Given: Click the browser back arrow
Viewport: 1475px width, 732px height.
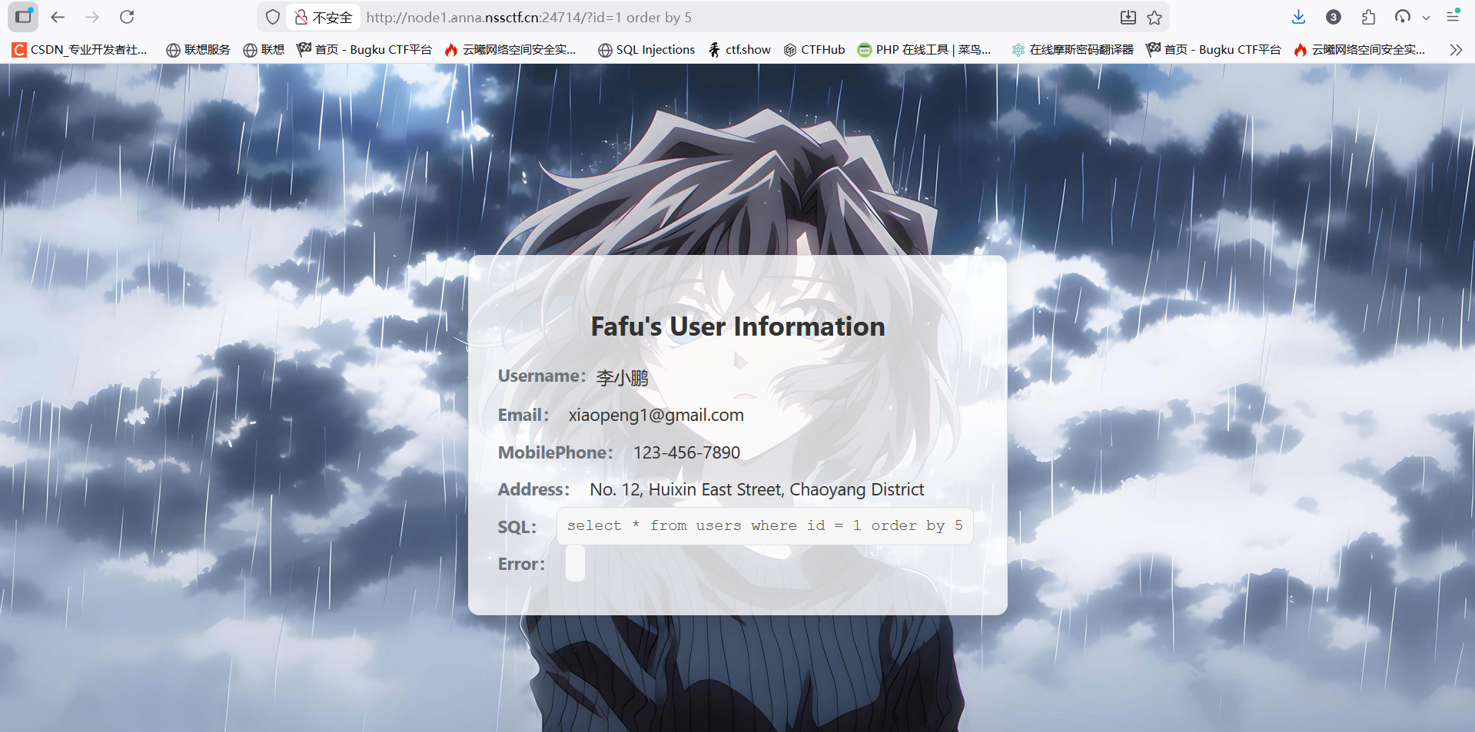Looking at the screenshot, I should (58, 17).
